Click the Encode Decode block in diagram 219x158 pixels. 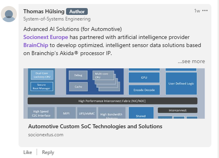(x=144, y=90)
